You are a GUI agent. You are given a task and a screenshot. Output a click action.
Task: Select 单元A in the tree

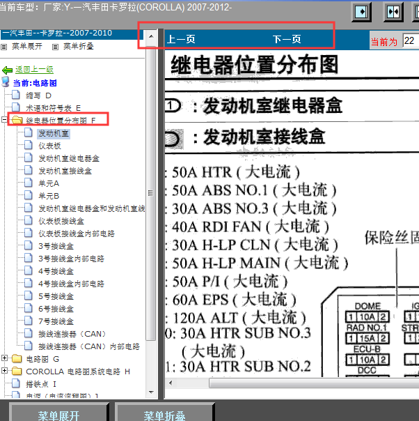point(49,183)
